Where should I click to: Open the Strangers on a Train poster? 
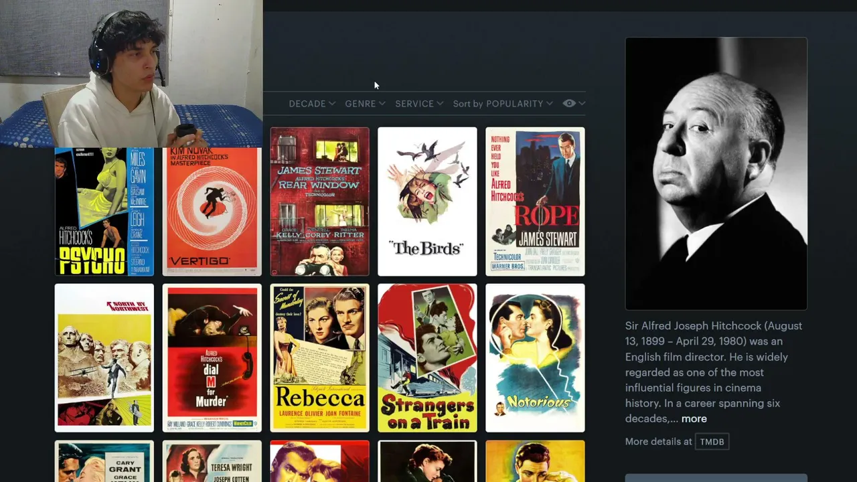click(427, 358)
